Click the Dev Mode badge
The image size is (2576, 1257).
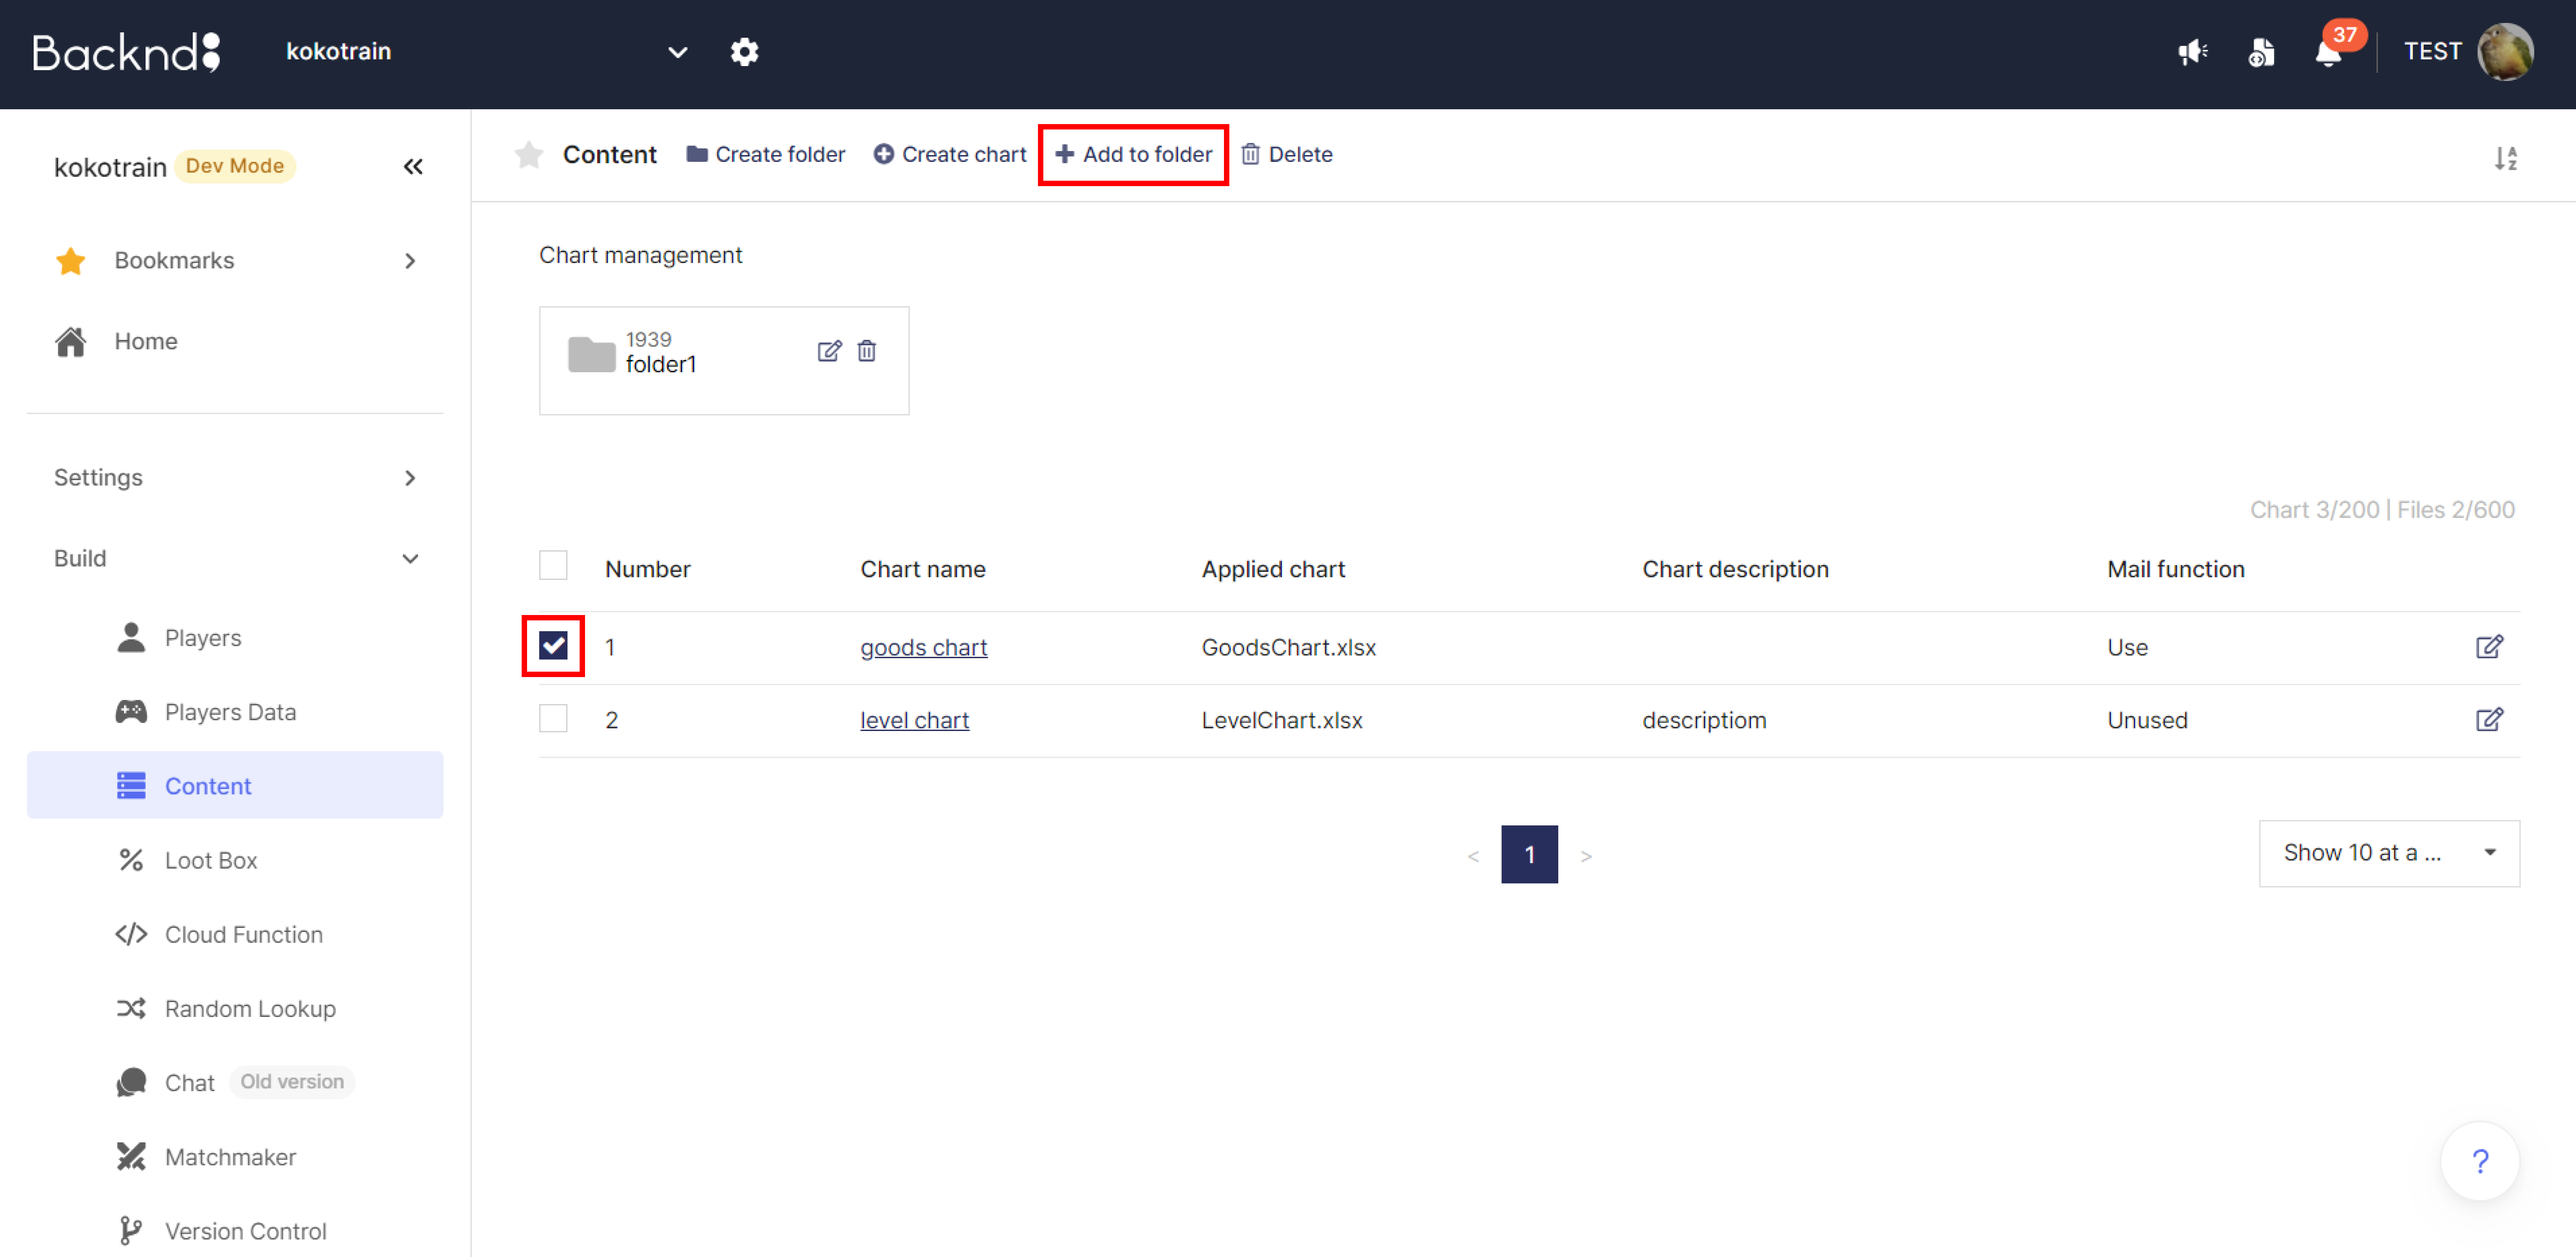point(235,166)
